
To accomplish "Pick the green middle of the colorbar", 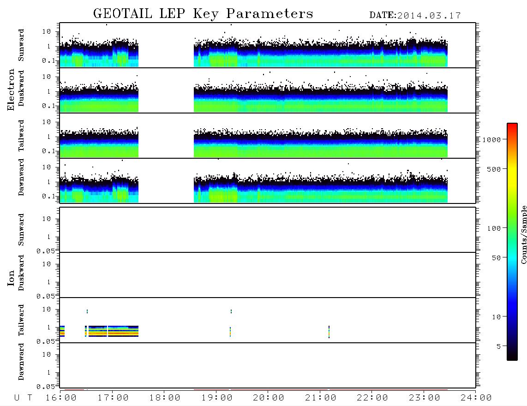I will (x=512, y=228).
